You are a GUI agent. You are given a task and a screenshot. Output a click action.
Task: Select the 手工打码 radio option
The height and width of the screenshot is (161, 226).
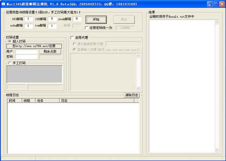click(x=10, y=63)
